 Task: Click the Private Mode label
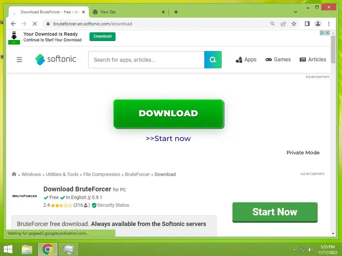point(303,153)
